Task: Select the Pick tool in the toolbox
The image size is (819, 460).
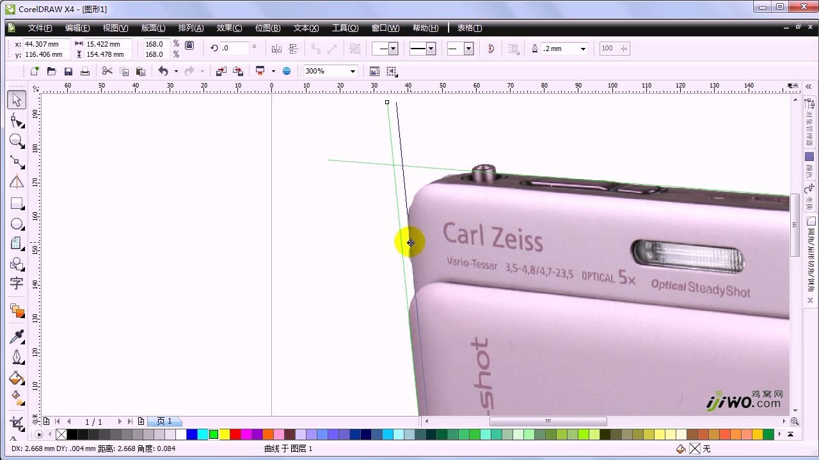Action: tap(17, 100)
